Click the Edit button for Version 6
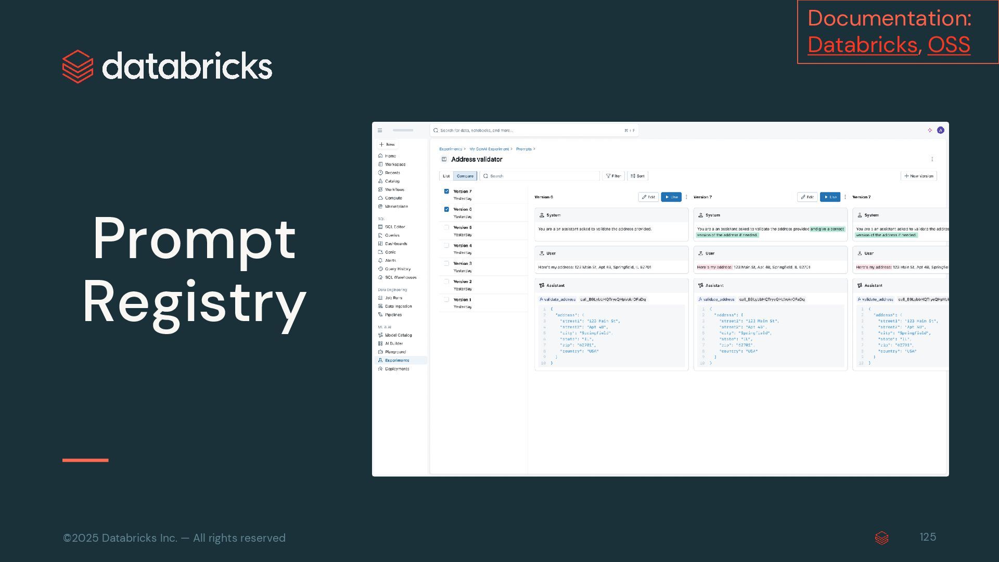The image size is (999, 562). point(648,197)
